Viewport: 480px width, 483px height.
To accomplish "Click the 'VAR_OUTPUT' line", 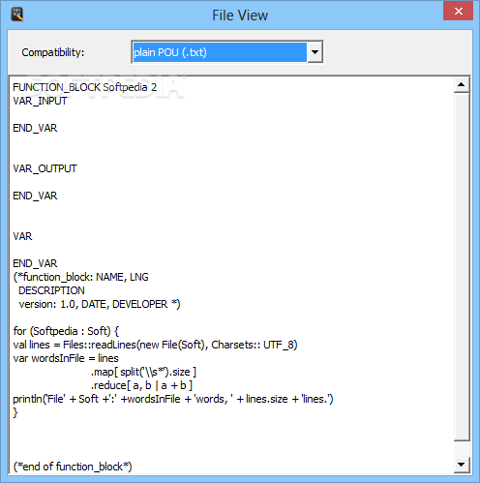I will tap(45, 168).
